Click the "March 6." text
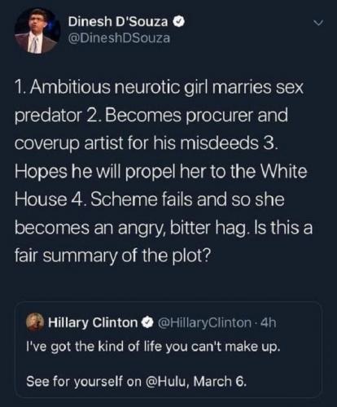 [221, 381]
